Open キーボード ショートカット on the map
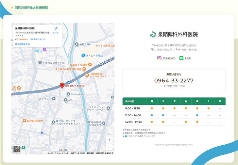The image size is (238, 165). coord(58,153)
